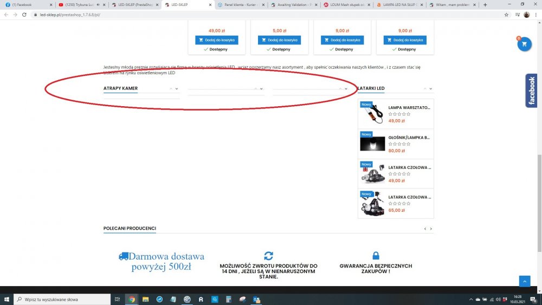
Task: Click next arrow of POLECANI PRODUCENCI
Action: tap(431, 229)
